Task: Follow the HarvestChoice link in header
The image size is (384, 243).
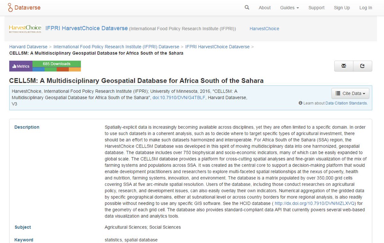Action: point(264,29)
